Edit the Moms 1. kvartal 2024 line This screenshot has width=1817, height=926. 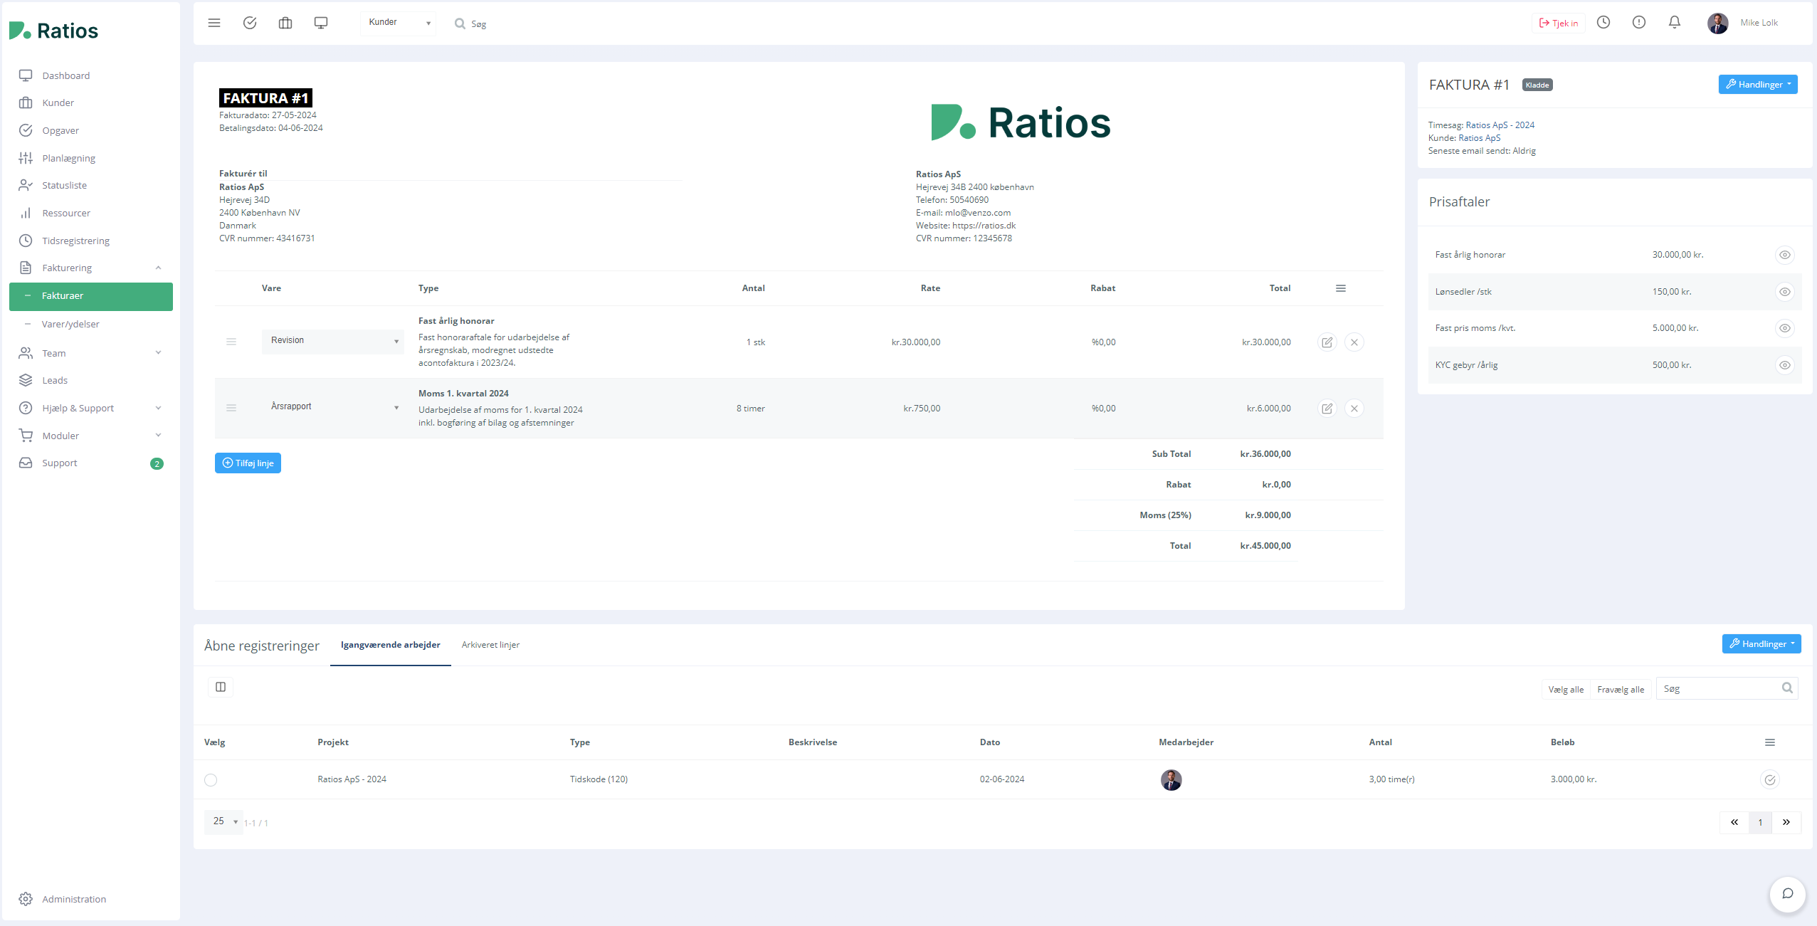(x=1327, y=409)
